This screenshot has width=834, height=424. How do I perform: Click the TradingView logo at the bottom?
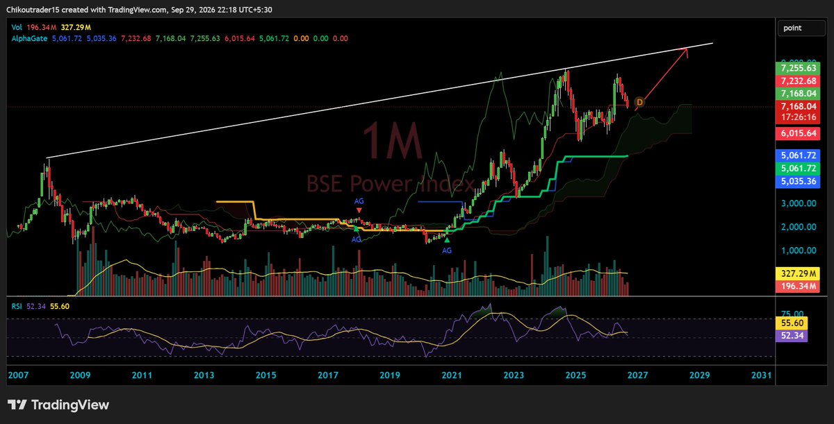pos(58,405)
